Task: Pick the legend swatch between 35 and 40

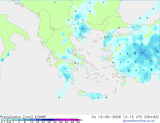Action: point(62,120)
